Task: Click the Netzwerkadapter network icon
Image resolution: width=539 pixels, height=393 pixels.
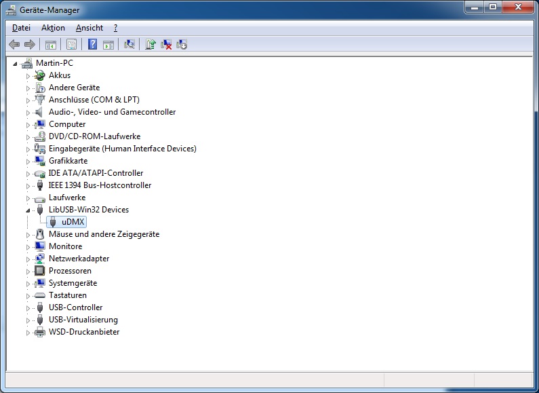Action: (x=40, y=259)
